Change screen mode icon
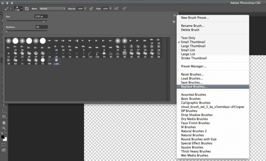 point(4,150)
